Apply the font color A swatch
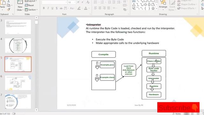 (x=86, y=8)
